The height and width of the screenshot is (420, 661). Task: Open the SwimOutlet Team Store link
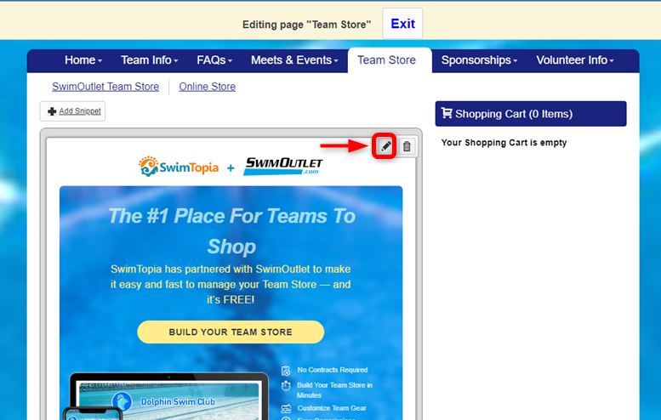pos(105,87)
